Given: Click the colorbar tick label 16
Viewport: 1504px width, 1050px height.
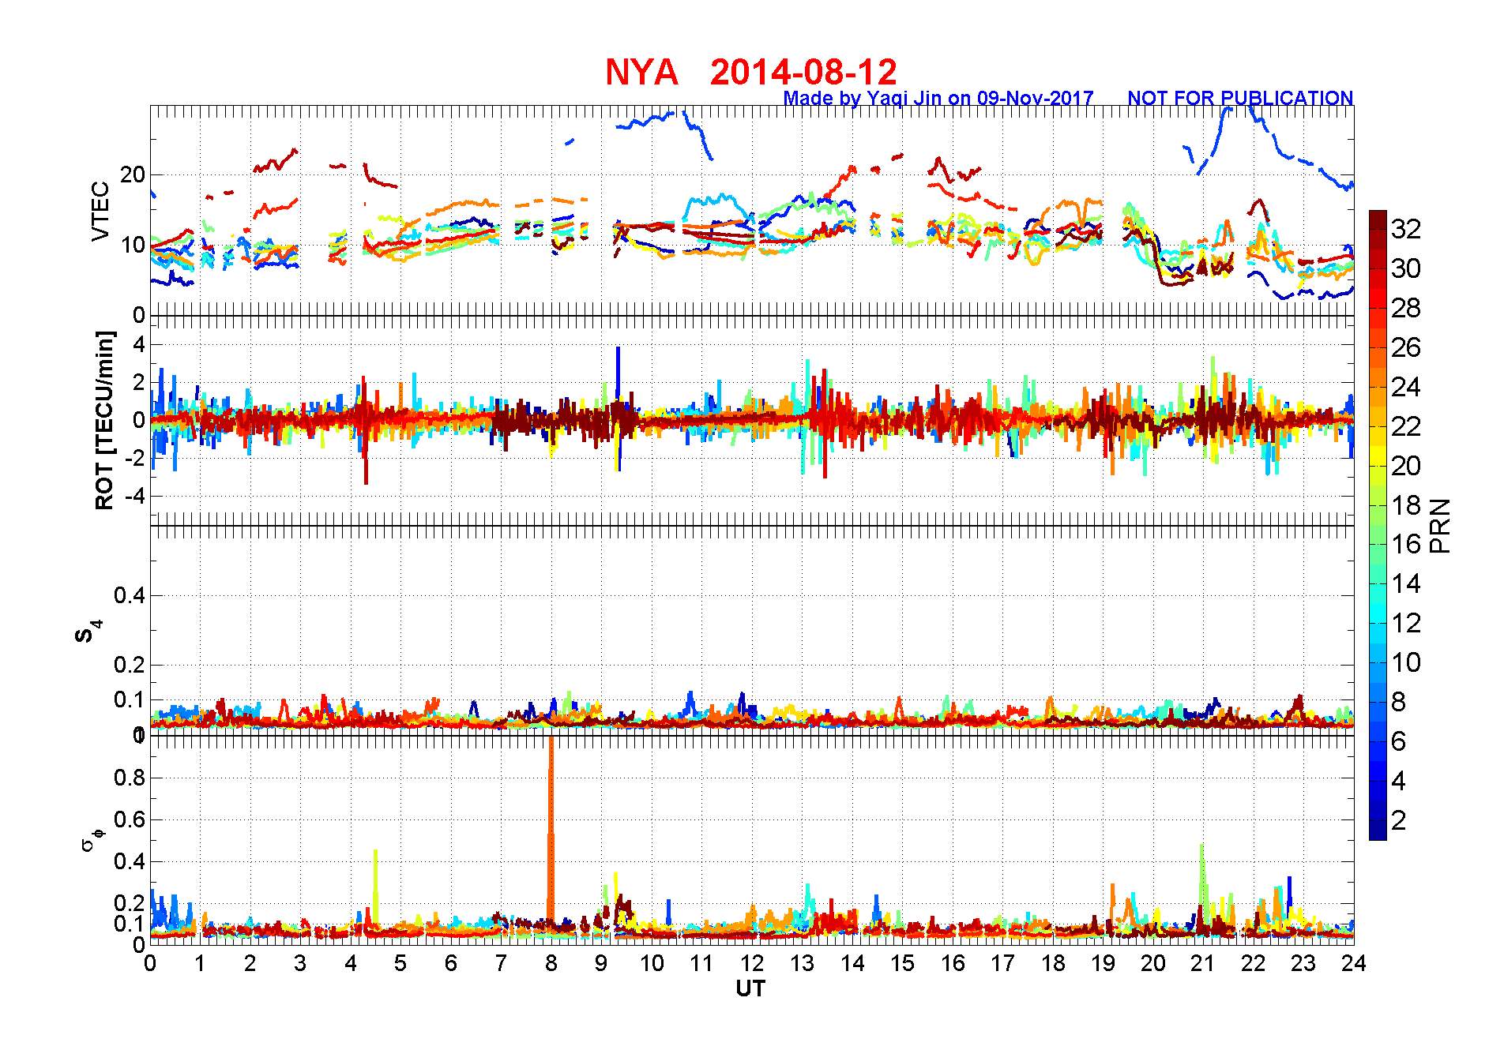Looking at the screenshot, I should (1406, 544).
